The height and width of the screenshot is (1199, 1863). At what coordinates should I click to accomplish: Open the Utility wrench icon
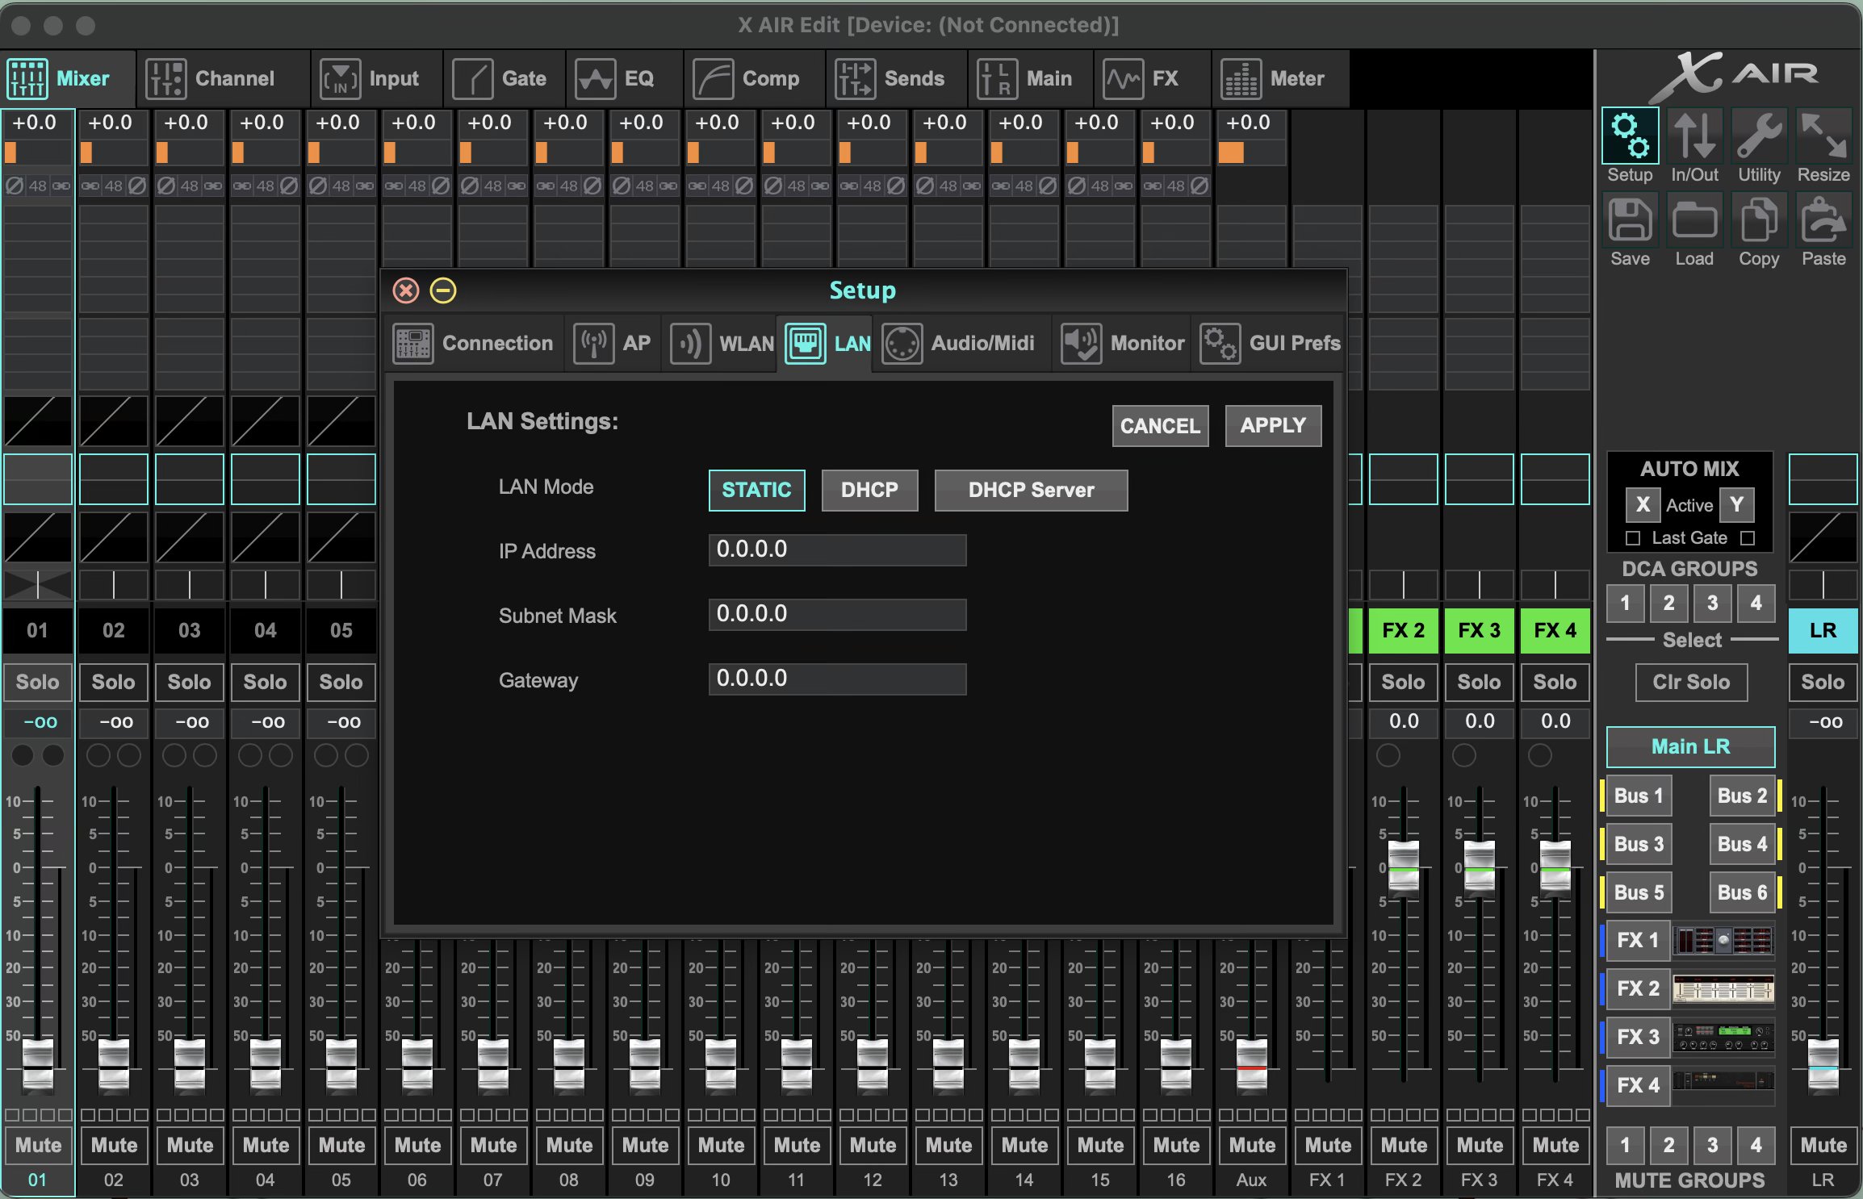pos(1759,136)
